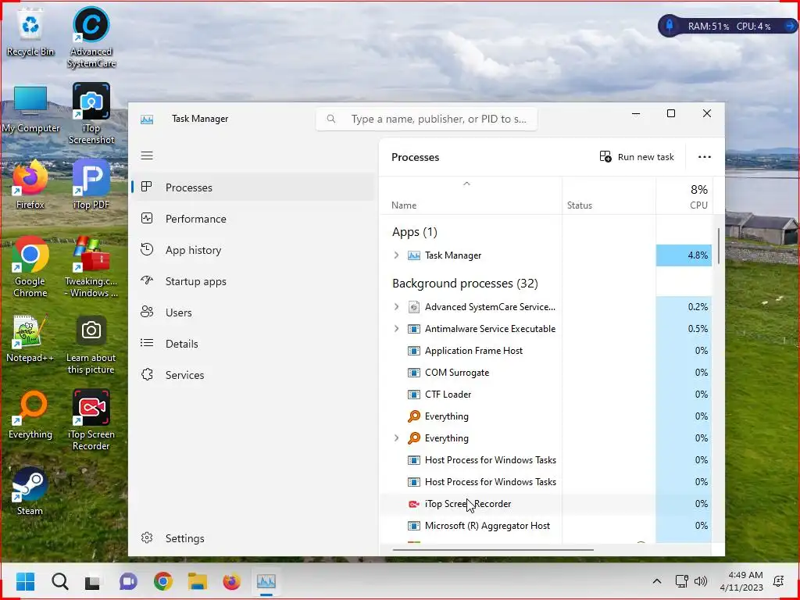Select the Firefox desktop shortcut

pyautogui.click(x=30, y=185)
